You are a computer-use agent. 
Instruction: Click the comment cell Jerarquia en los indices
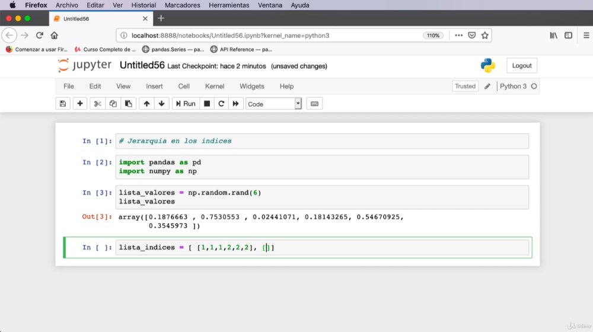[322, 141]
